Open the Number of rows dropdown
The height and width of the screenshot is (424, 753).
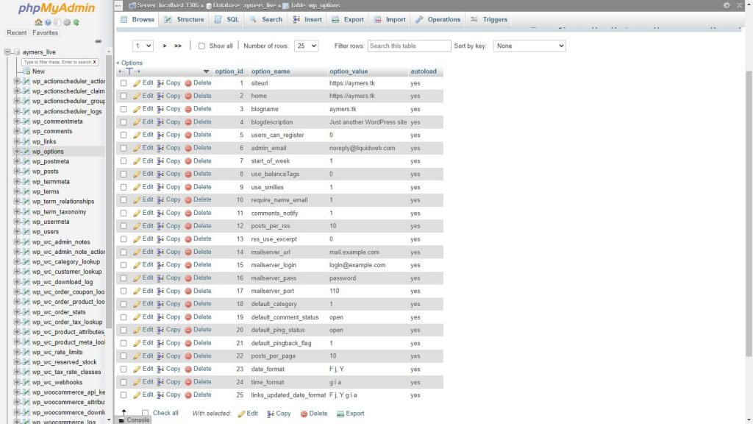(306, 46)
